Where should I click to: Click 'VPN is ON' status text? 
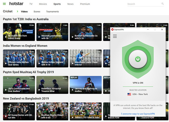pyautogui.click(x=138, y=83)
